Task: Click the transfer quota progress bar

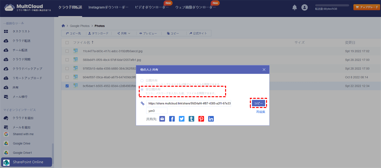Action: tap(332, 5)
